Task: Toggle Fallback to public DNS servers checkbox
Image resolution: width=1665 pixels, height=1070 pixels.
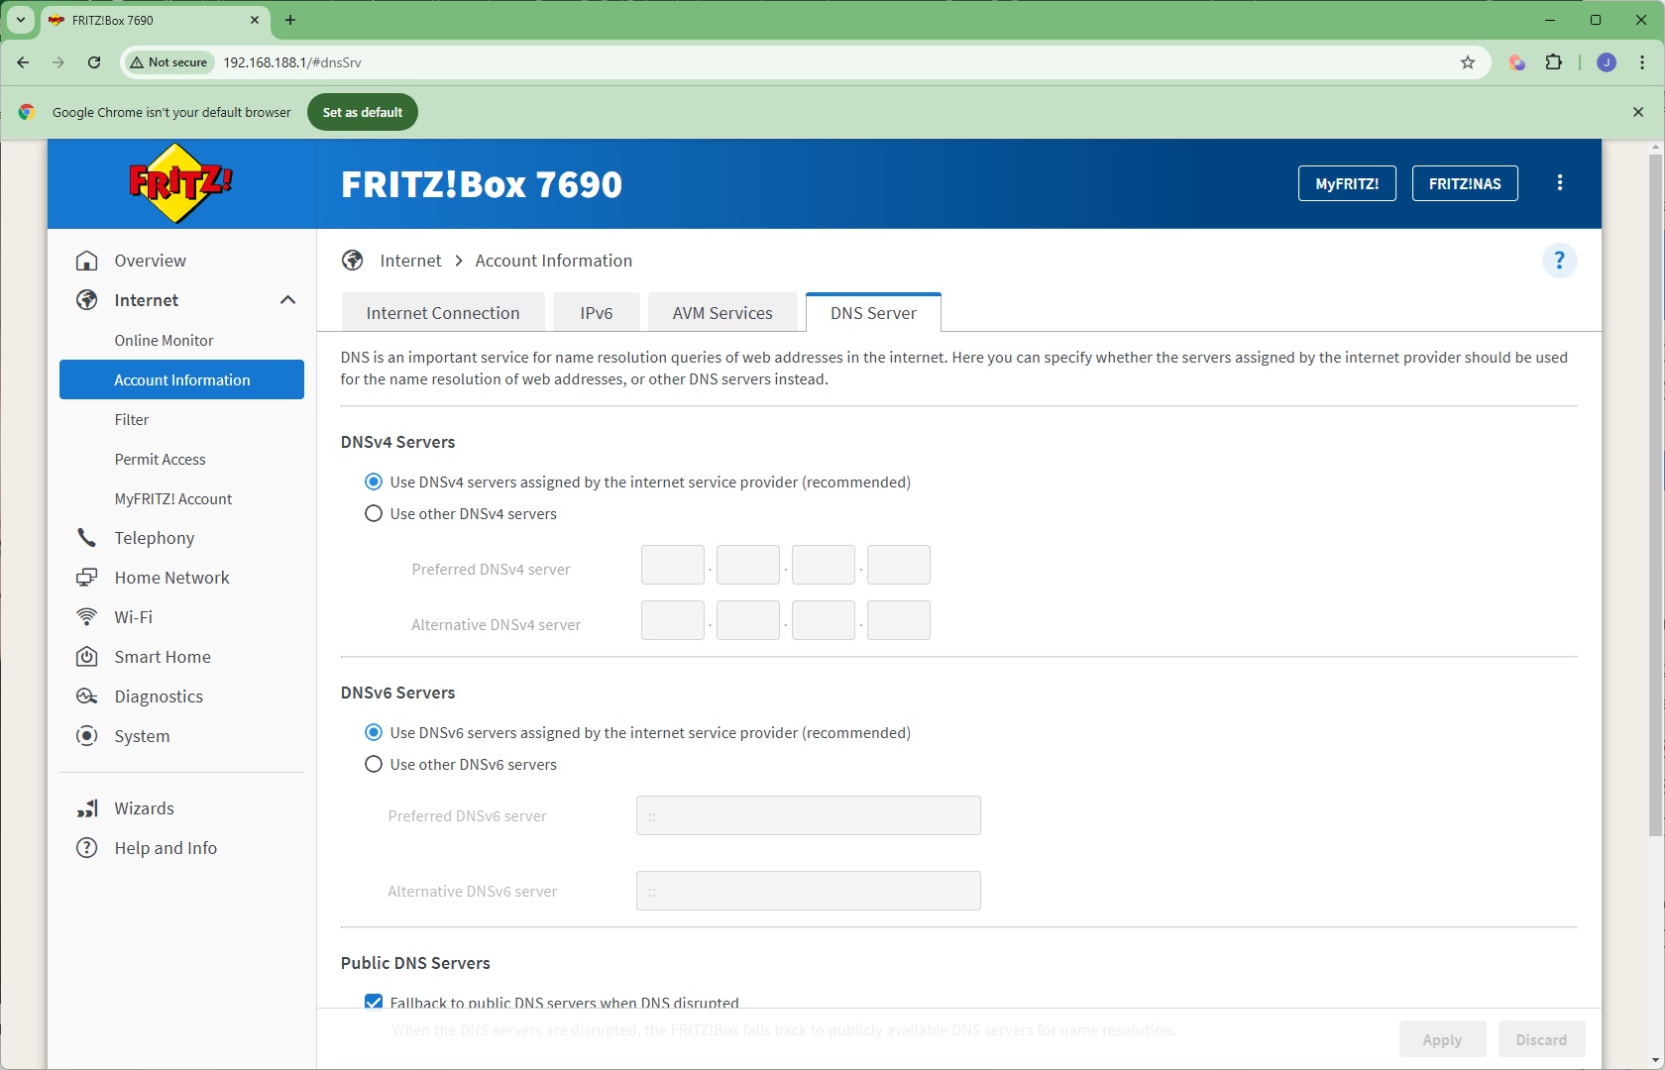Action: point(374,1002)
